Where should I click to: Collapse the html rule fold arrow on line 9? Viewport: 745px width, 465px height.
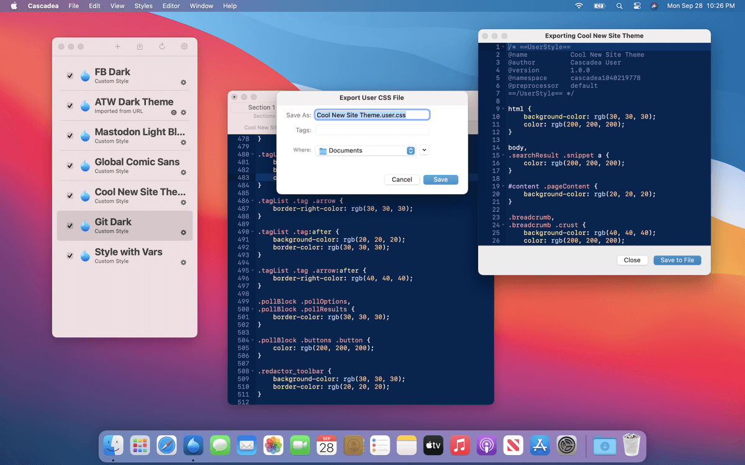503,108
